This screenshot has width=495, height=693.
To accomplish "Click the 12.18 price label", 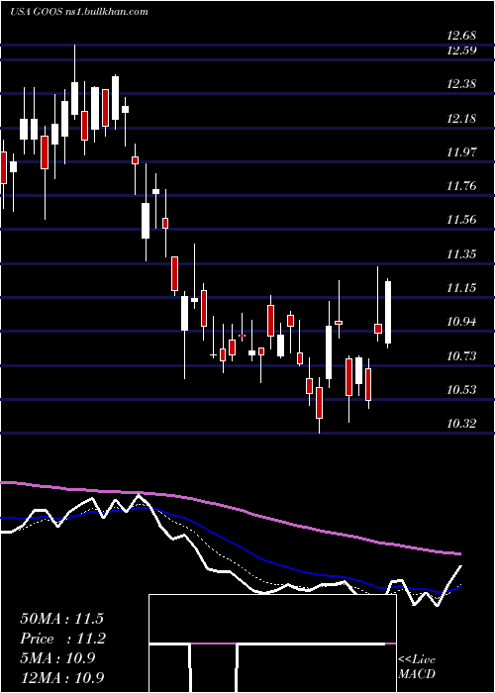I will click(x=461, y=118).
